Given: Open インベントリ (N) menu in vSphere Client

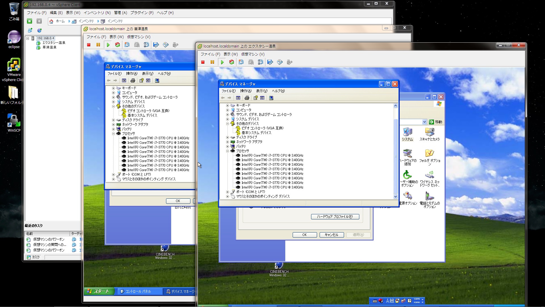Looking at the screenshot, I should 97,13.
